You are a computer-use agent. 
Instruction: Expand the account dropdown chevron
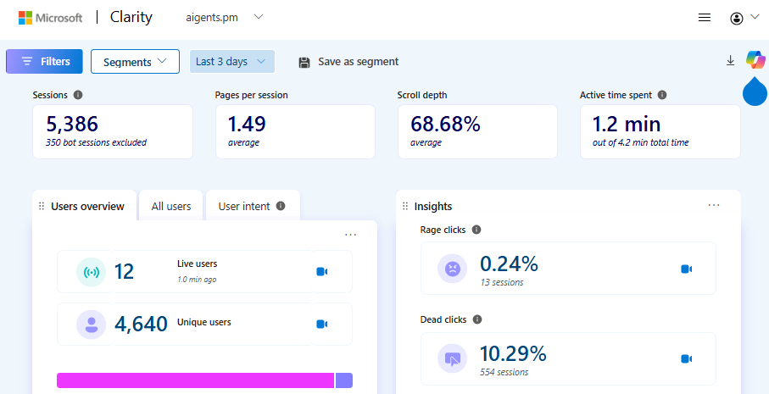[x=755, y=17]
